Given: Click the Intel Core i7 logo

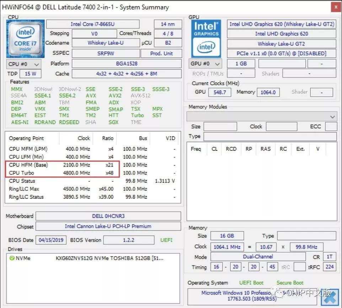Looking at the screenshot, I should click(25, 39).
